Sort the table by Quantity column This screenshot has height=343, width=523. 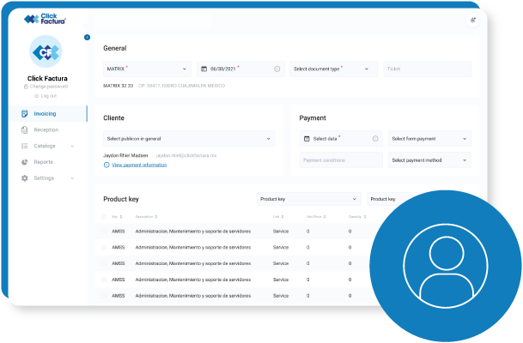(x=357, y=217)
